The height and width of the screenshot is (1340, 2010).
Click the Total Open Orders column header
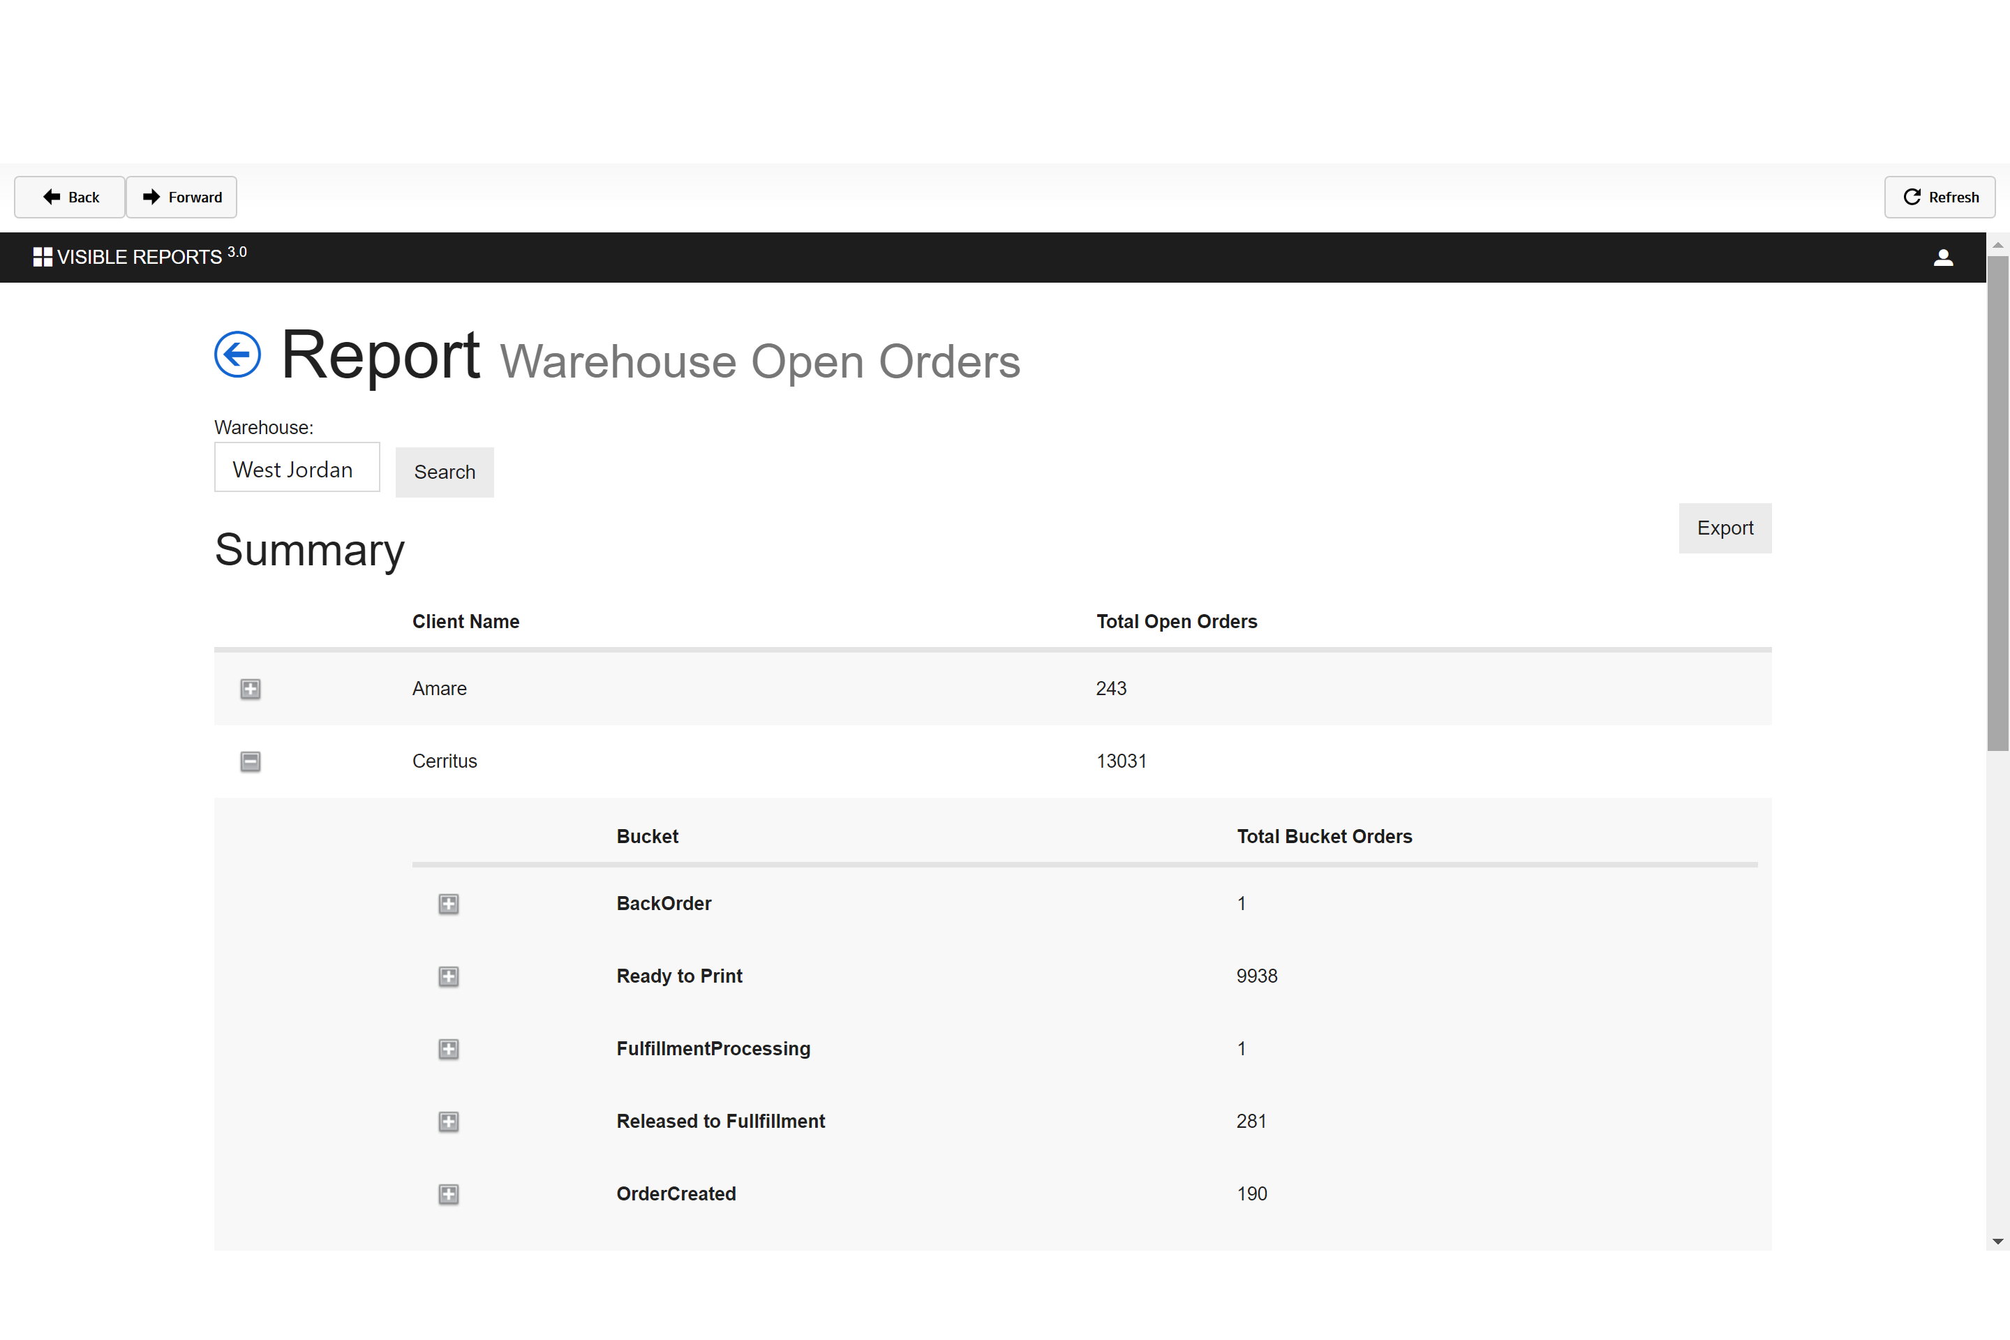(1177, 621)
